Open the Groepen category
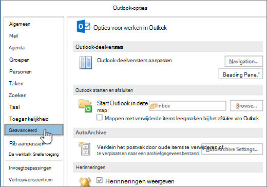267x187 pixels. point(20,60)
